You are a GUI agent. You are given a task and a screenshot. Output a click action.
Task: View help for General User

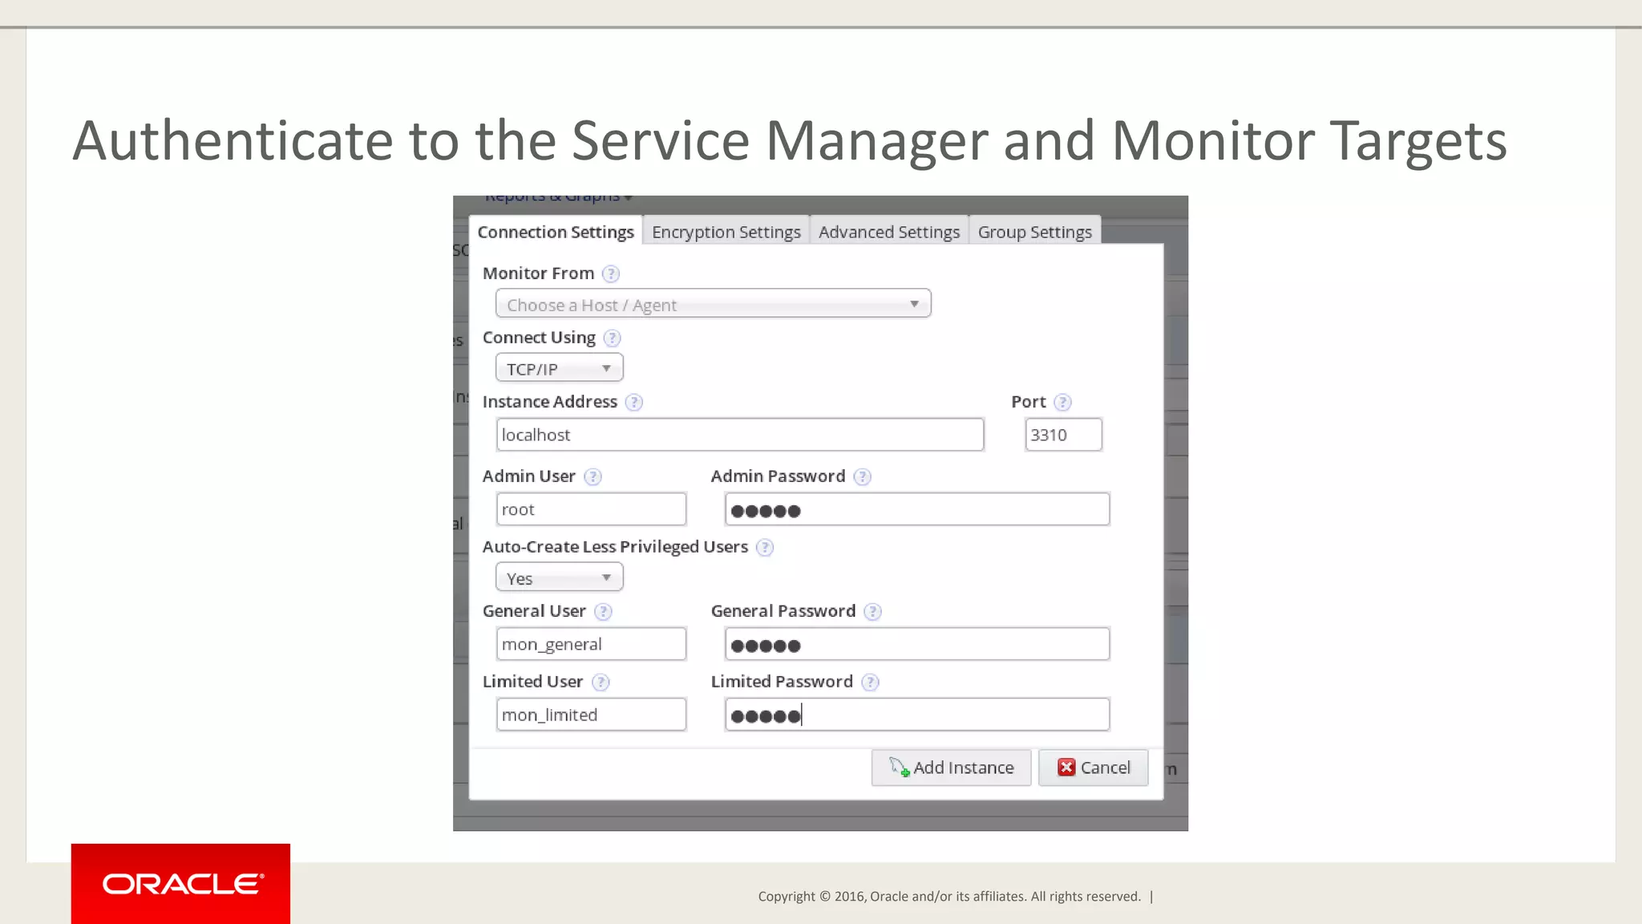tap(604, 611)
